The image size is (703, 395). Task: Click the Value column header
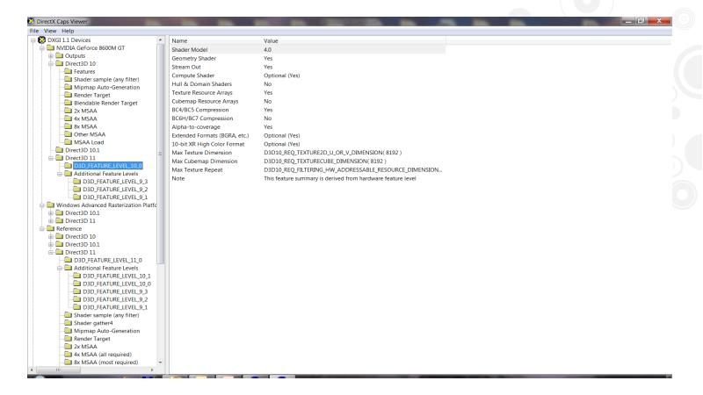point(351,40)
